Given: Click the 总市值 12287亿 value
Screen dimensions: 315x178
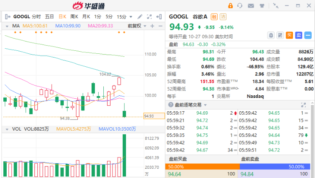Looking at the screenshot, I should coord(304,74).
